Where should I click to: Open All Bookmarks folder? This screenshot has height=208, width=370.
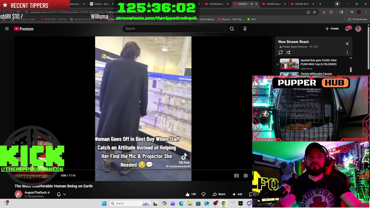pos(358,19)
